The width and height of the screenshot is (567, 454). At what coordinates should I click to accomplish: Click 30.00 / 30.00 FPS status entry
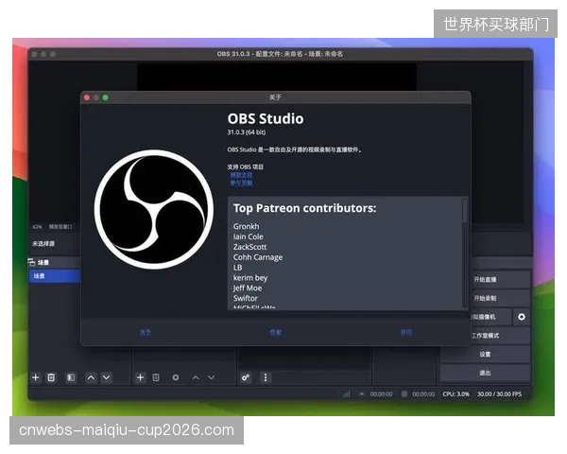[x=499, y=393]
